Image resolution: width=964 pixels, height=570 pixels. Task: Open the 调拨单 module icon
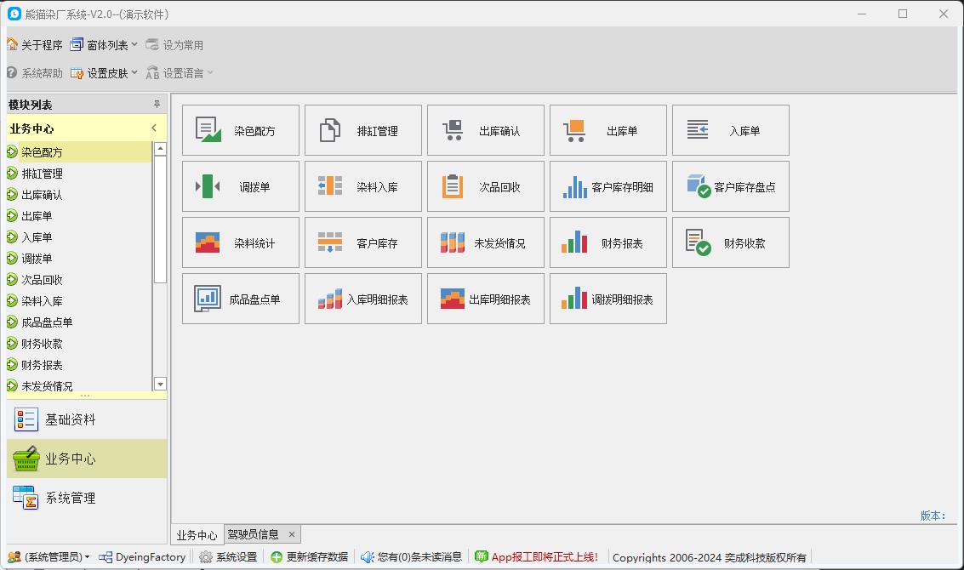tap(240, 185)
